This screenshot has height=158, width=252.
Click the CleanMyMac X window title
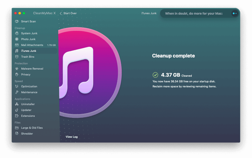tap(44, 13)
